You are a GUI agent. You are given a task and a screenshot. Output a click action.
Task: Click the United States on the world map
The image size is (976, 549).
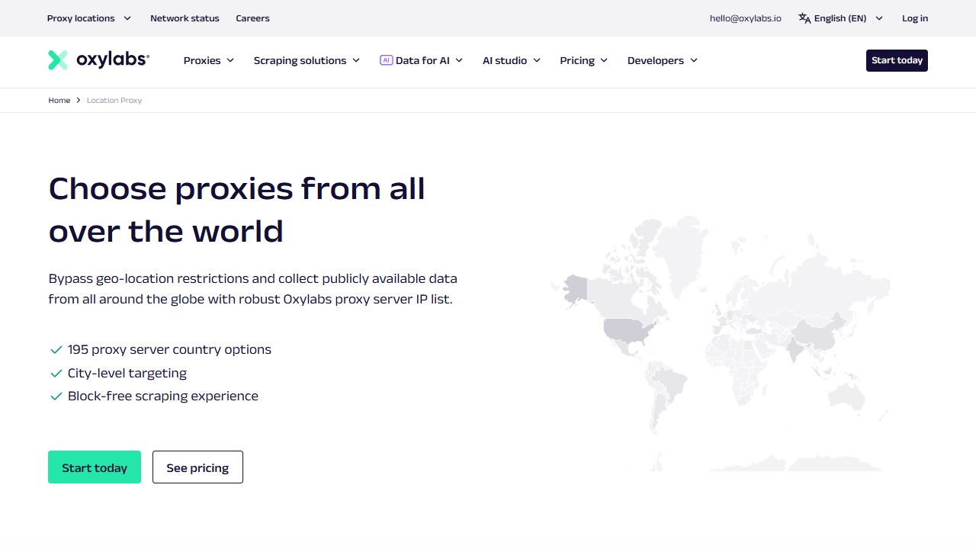[628, 331]
